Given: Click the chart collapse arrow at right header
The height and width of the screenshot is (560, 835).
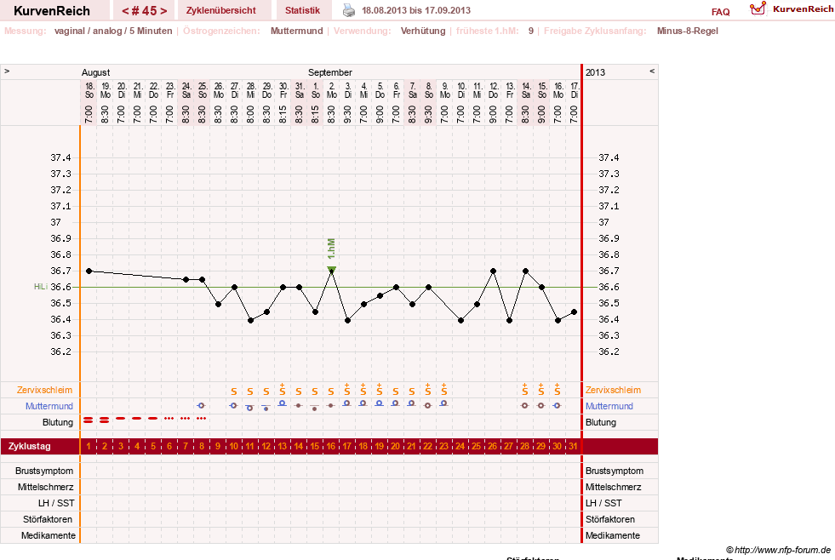Looking at the screenshot, I should [652, 71].
